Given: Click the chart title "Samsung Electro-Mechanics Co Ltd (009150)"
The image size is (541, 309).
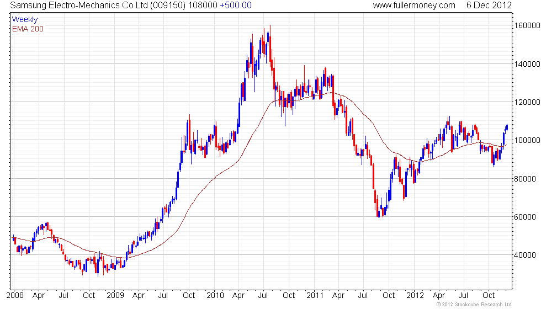Looking at the screenshot, I should [98, 5].
